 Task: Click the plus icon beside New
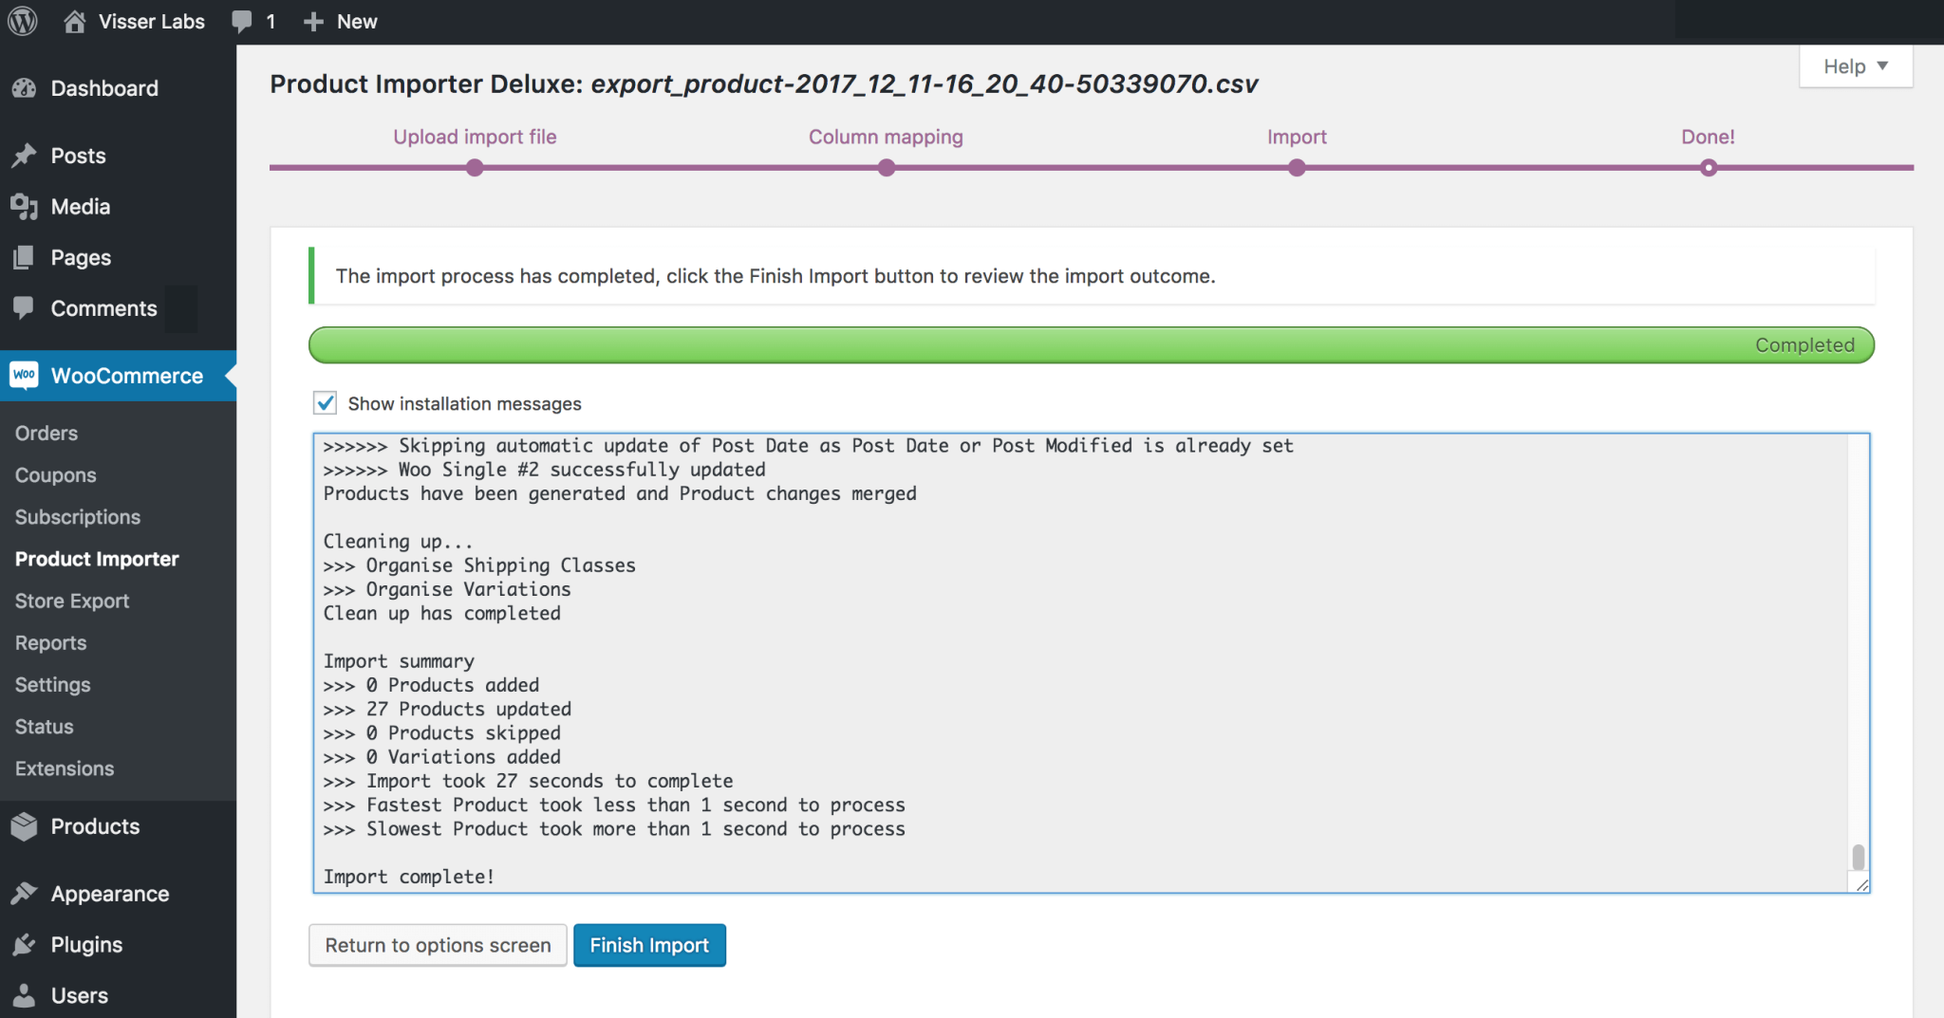tap(313, 21)
